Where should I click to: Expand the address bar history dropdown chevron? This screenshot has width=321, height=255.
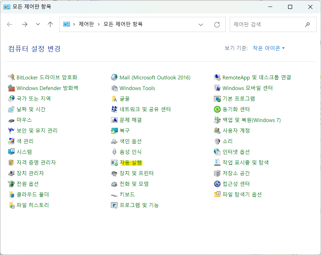[x=201, y=25]
